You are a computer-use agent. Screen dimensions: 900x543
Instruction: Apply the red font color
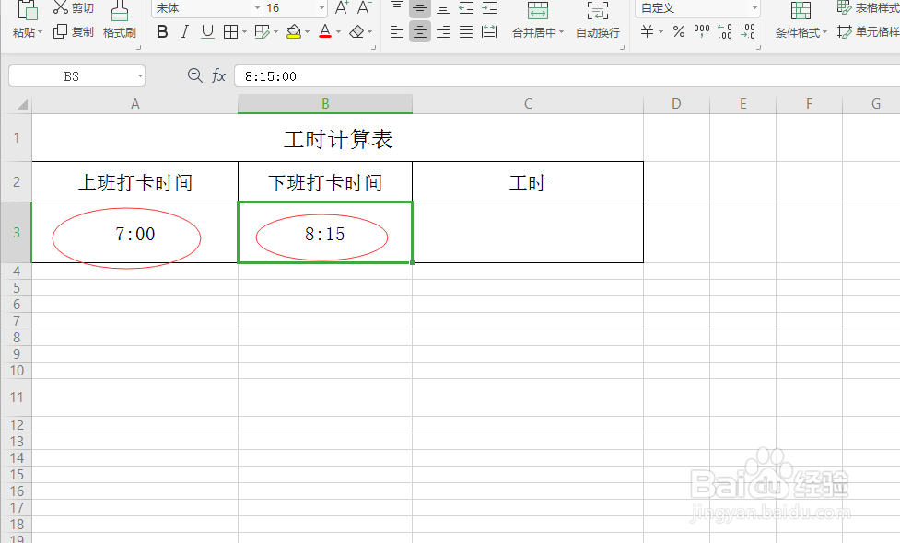point(325,31)
